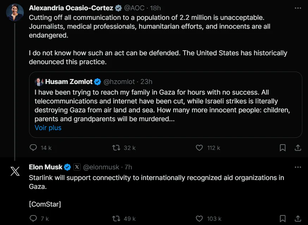Viewport: 308px width, 225px height.
Task: Like the AOC tweet
Action: tap(199, 147)
